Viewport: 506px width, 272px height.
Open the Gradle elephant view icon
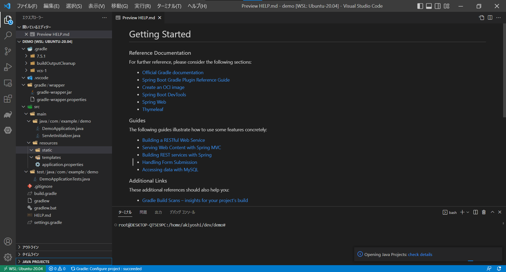point(8,114)
